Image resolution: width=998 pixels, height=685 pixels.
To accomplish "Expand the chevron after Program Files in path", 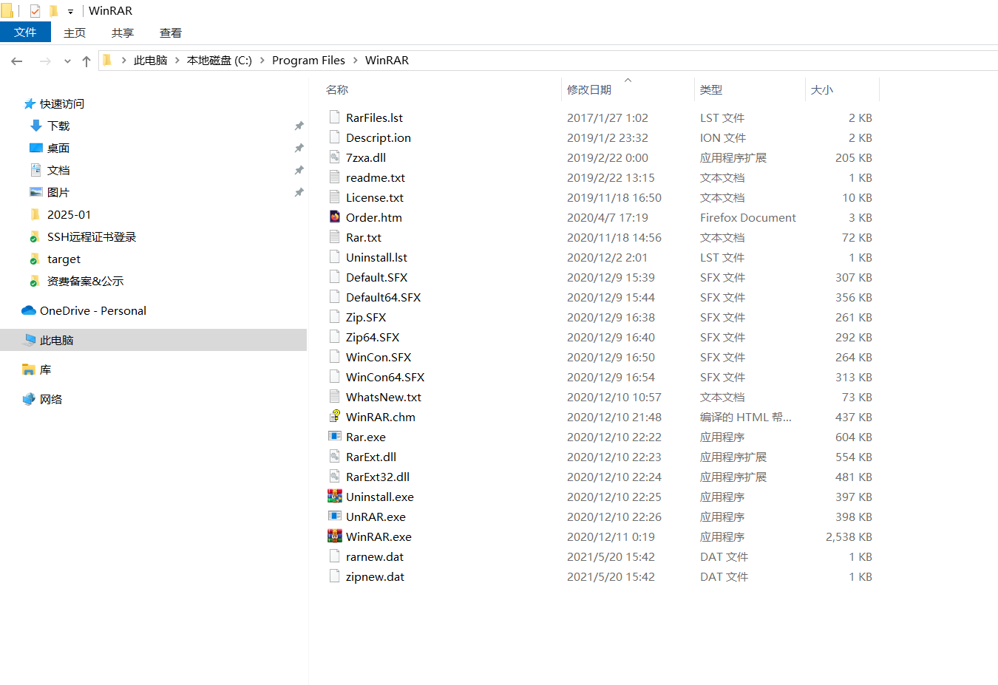I will [356, 61].
